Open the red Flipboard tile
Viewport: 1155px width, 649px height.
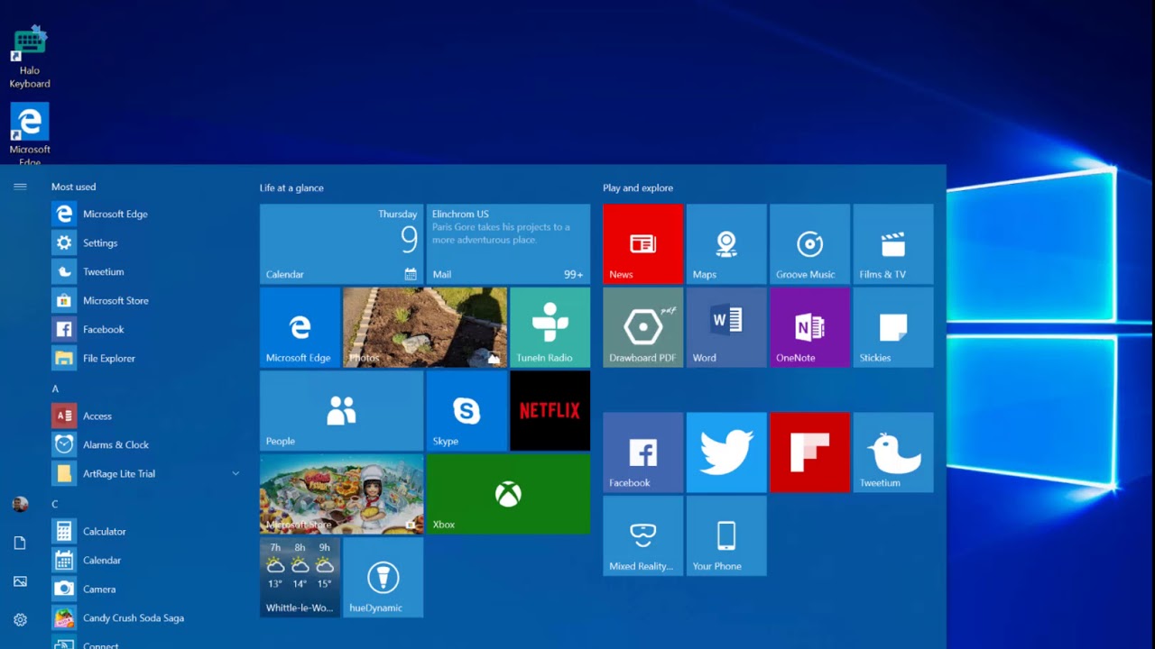[809, 452]
